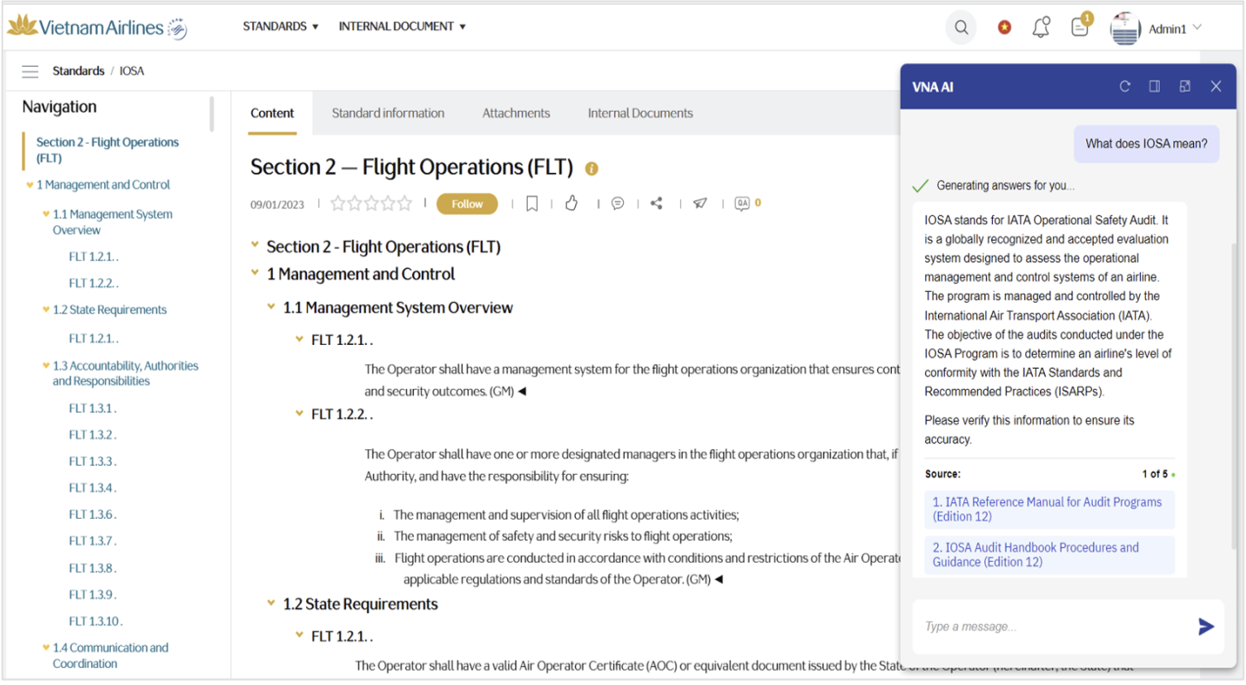Send the chat message with arrow icon
Viewport: 1246px width, 685px height.
[x=1205, y=627]
